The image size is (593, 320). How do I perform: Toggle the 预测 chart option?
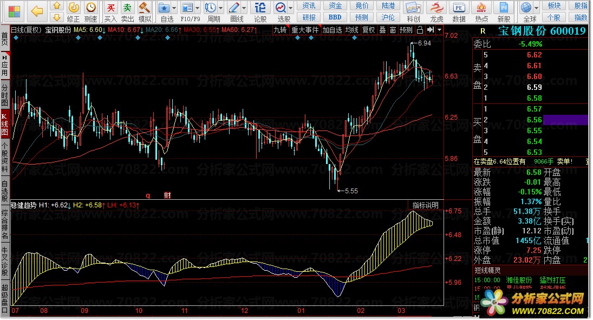(x=406, y=29)
